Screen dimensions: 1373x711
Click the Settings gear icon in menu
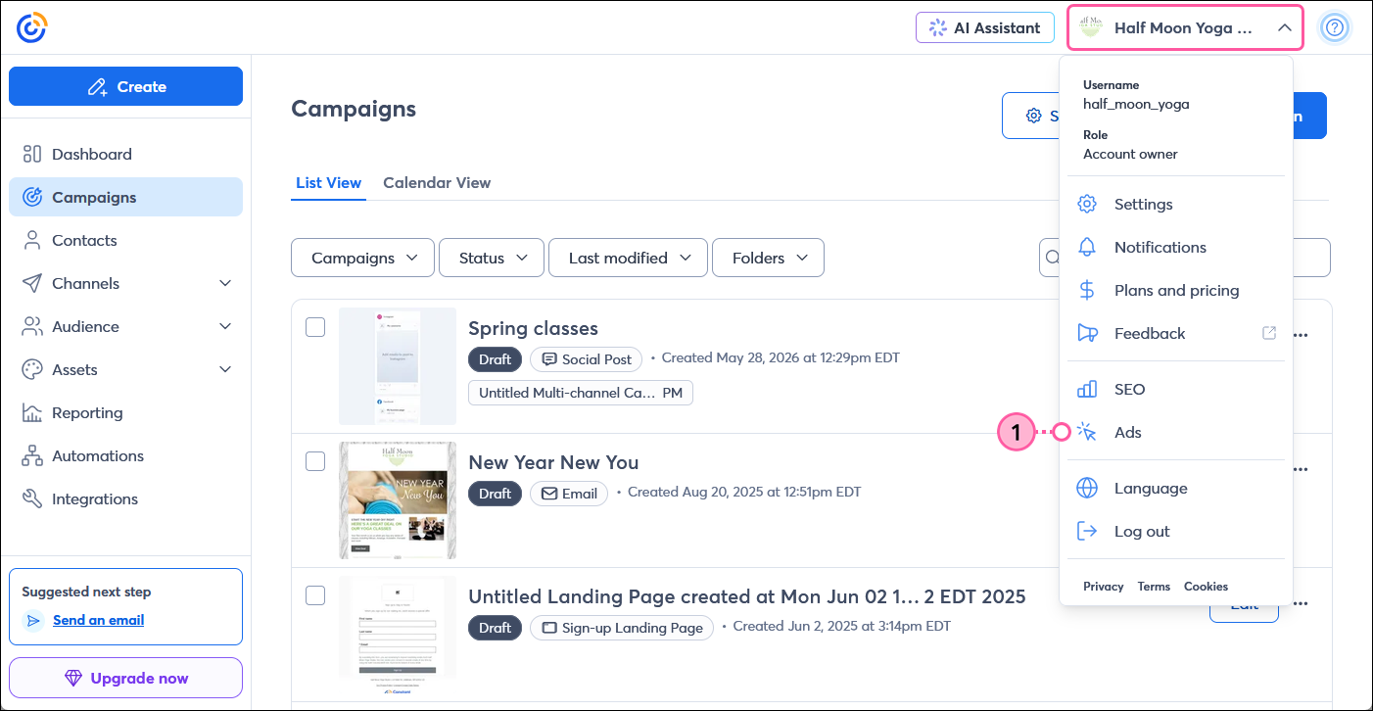point(1087,204)
